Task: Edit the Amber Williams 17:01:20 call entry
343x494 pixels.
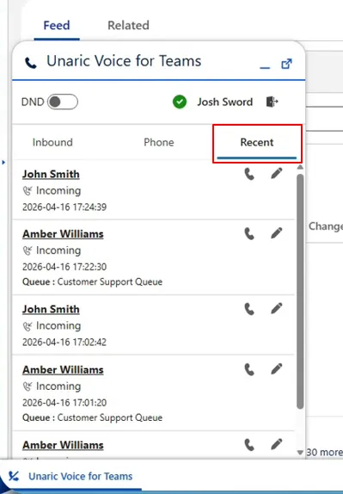Action: tap(277, 369)
